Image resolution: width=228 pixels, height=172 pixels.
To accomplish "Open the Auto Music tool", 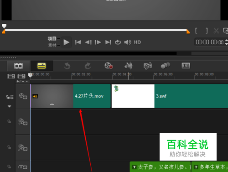I will coord(148,66).
